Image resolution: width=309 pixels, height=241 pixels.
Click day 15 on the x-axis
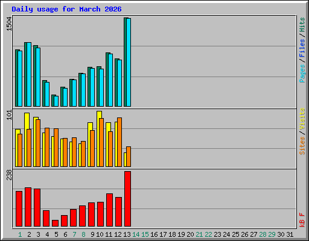[x=145, y=234]
